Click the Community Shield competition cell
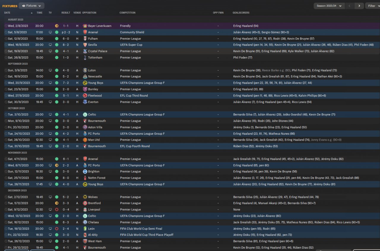 [132, 32]
